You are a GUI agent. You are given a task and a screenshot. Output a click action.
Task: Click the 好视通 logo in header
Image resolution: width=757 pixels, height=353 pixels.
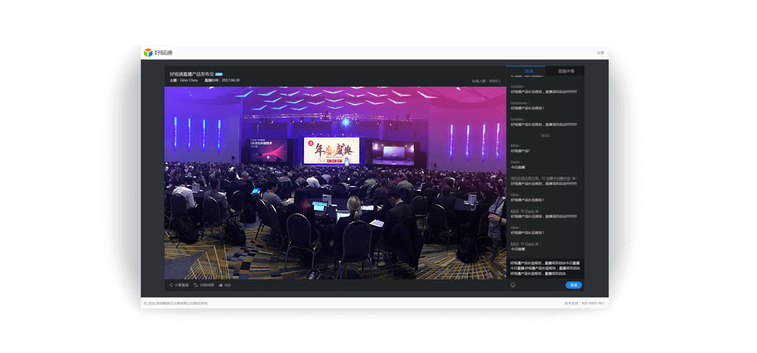[x=158, y=53]
